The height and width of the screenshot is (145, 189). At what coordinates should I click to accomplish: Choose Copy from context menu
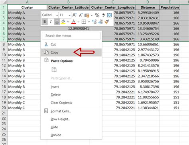pos(71,52)
